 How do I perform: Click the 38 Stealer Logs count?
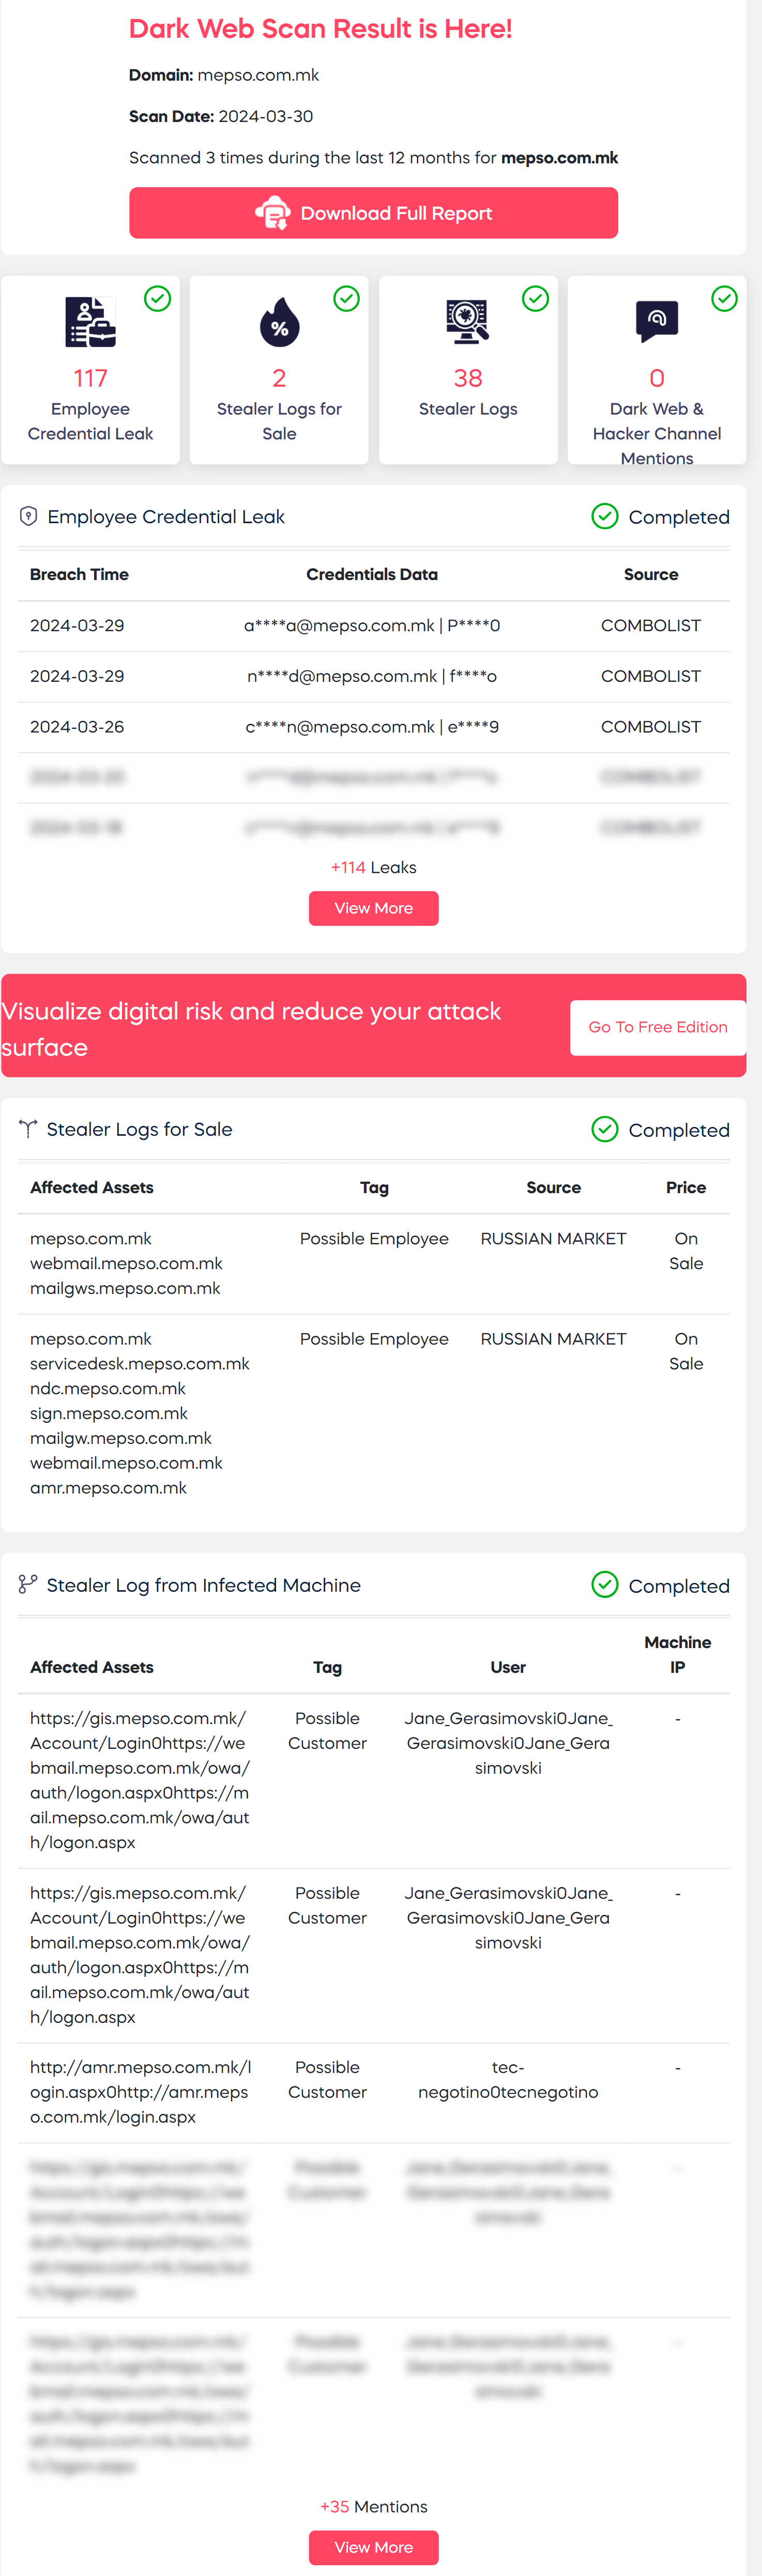(x=467, y=378)
